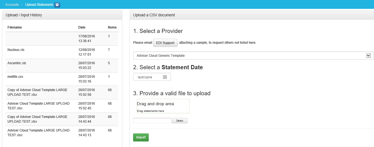
Task: Click the Filename column header
Action: (14, 27)
